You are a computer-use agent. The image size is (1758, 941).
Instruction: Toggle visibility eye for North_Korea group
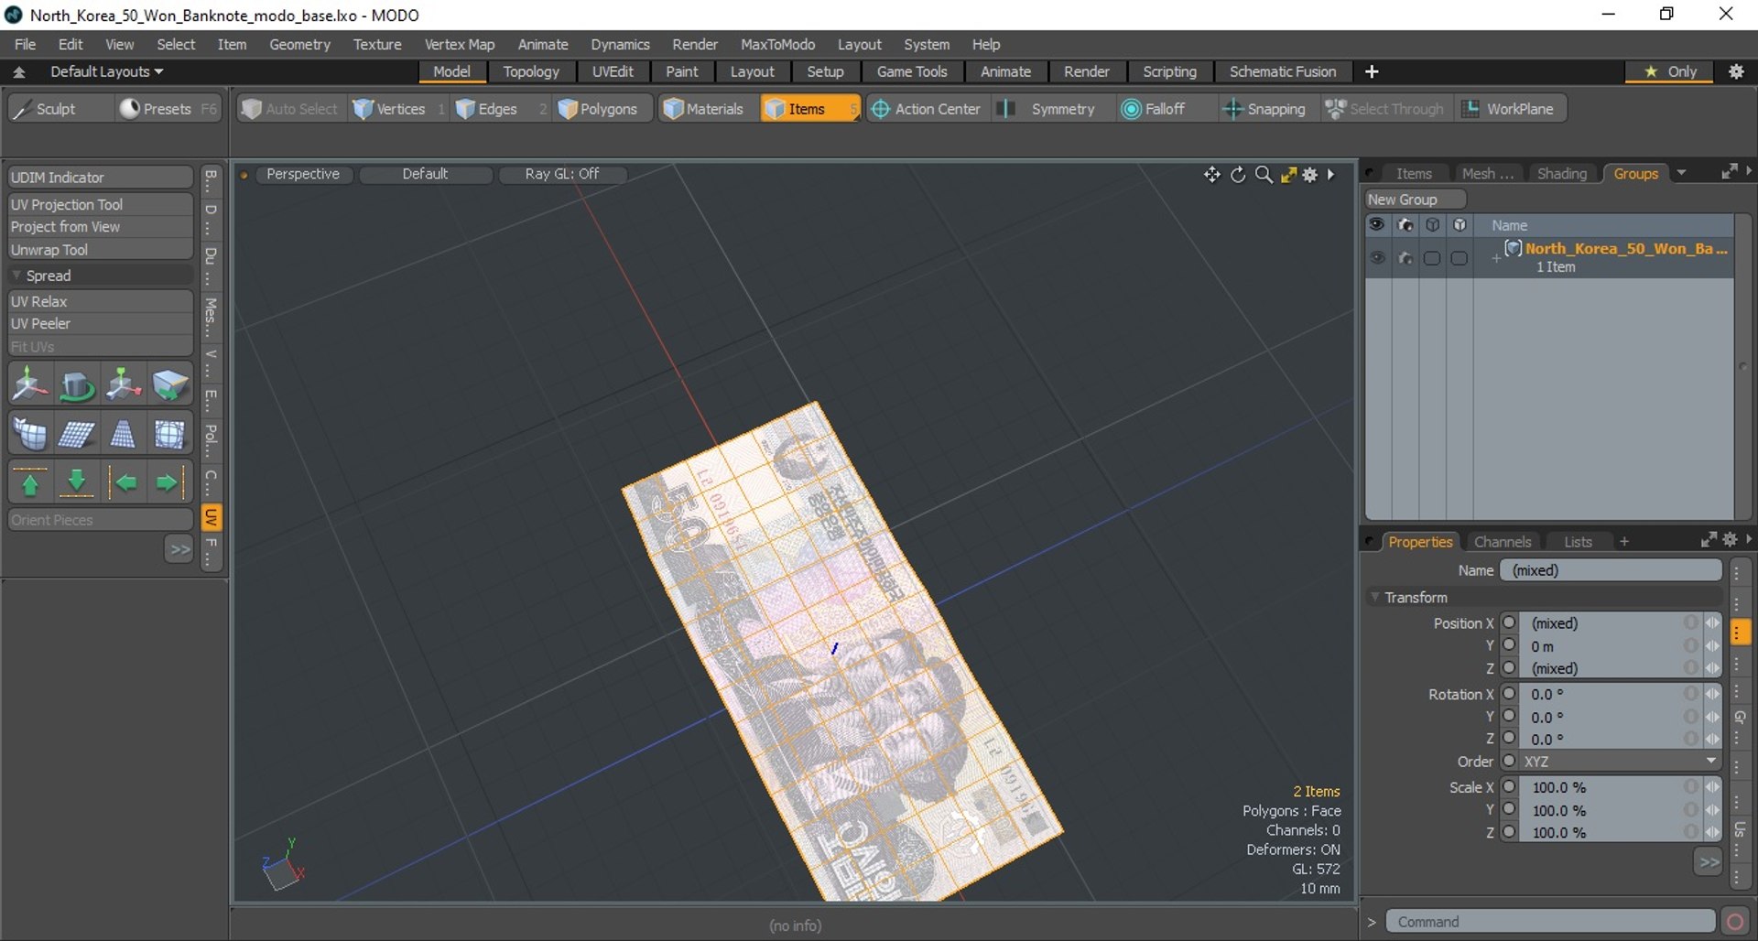click(x=1377, y=259)
